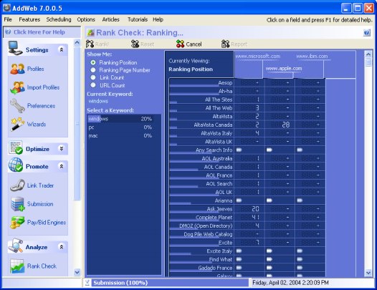Select the www.microsoft.com column tab
The image size is (377, 290).
click(x=258, y=57)
